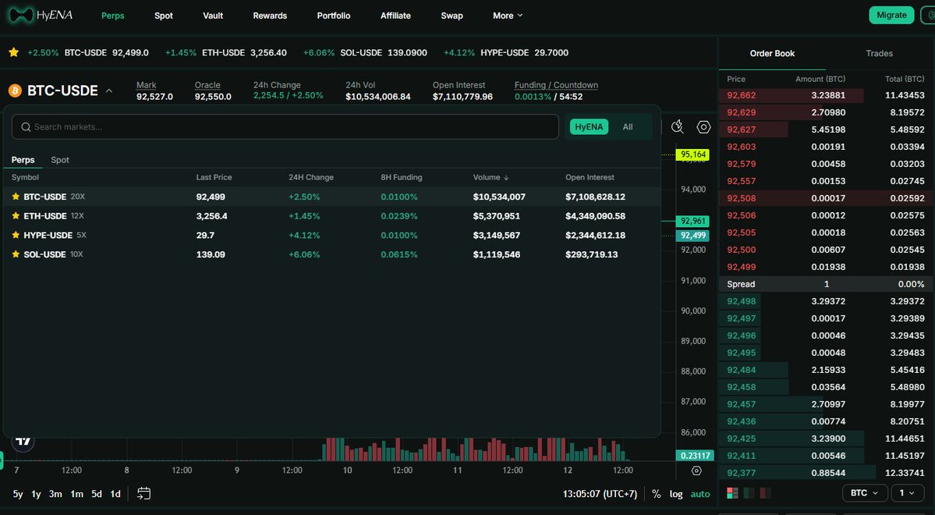This screenshot has width=935, height=515.
Task: Toggle favorite star on ETH-USDE row
Action: 16,215
